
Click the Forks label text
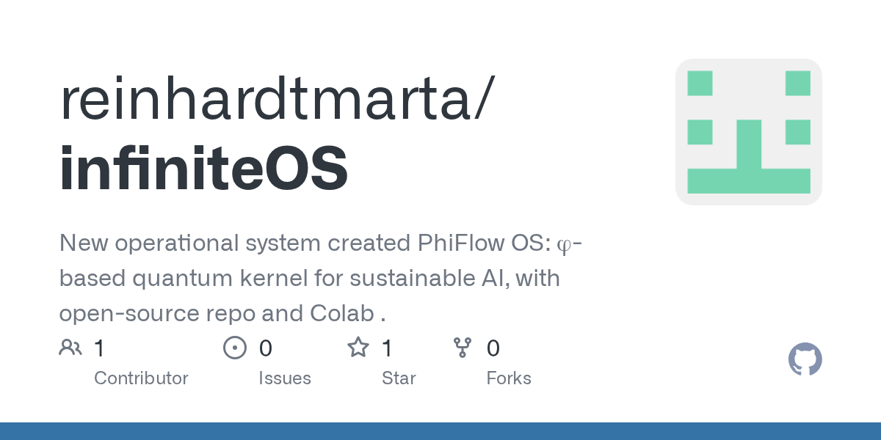click(x=509, y=378)
